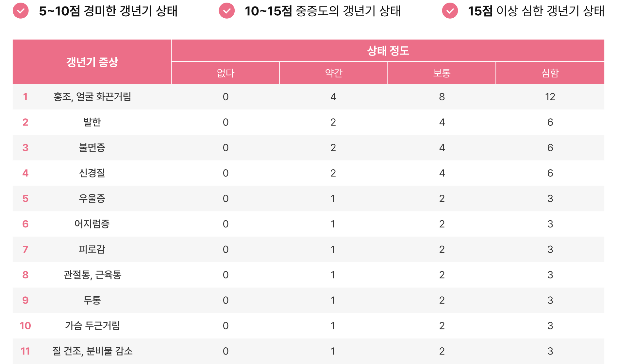Click the 관절통, 근육통 symptom label

tap(92, 275)
